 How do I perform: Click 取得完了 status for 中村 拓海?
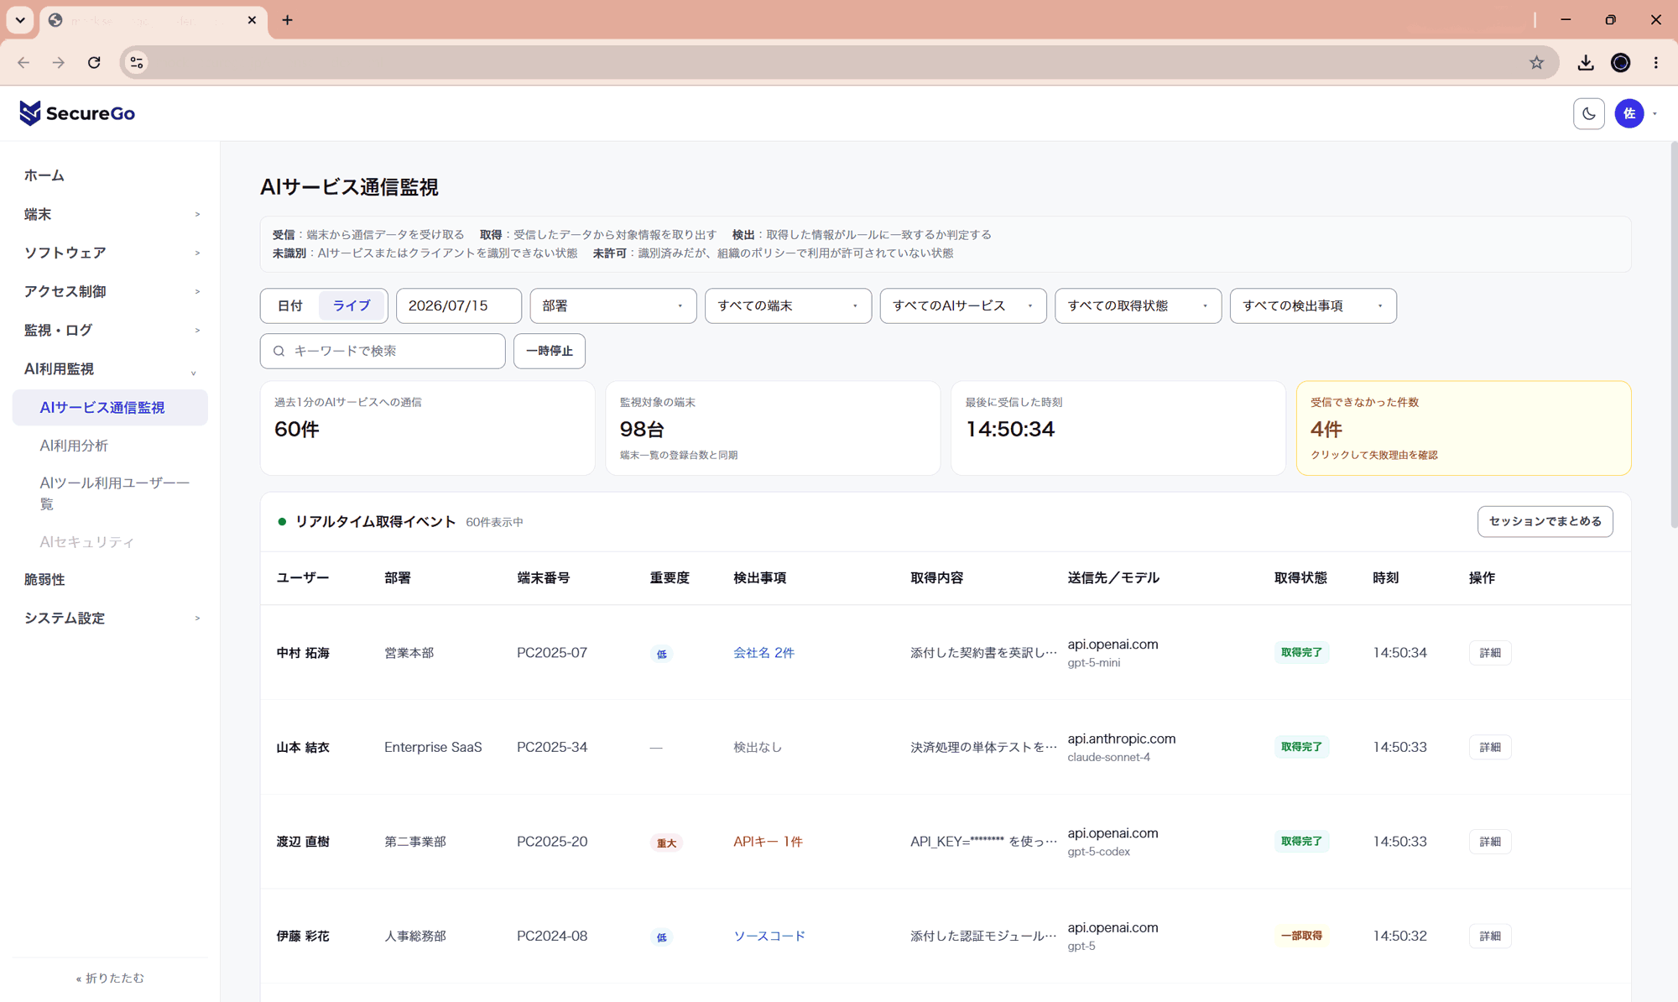click(x=1301, y=653)
